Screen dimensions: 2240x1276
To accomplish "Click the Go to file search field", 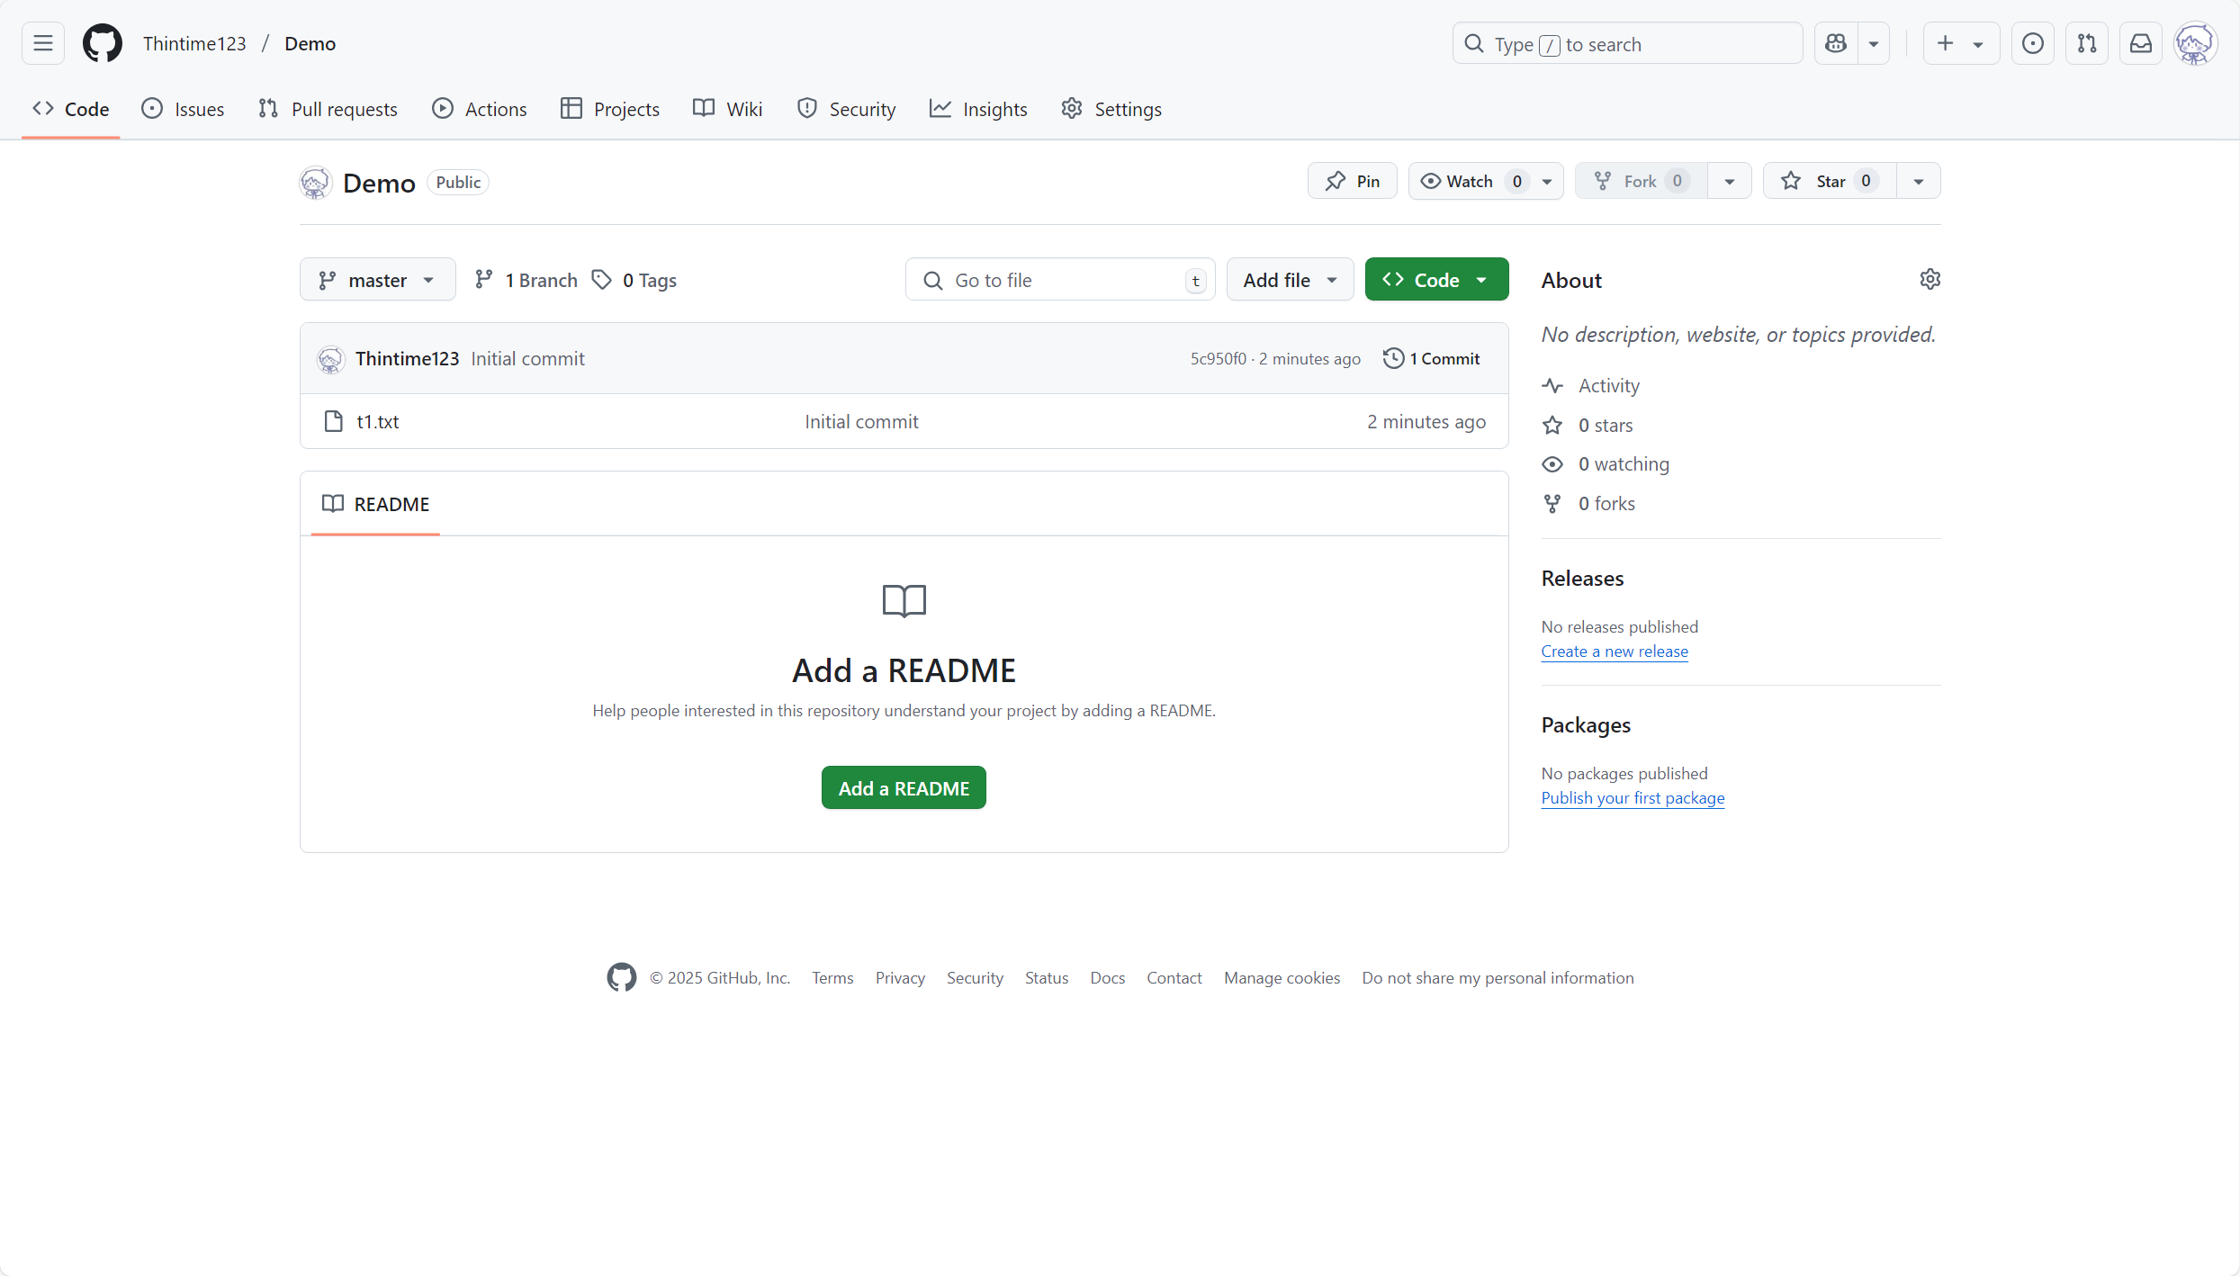I will click(x=1058, y=280).
